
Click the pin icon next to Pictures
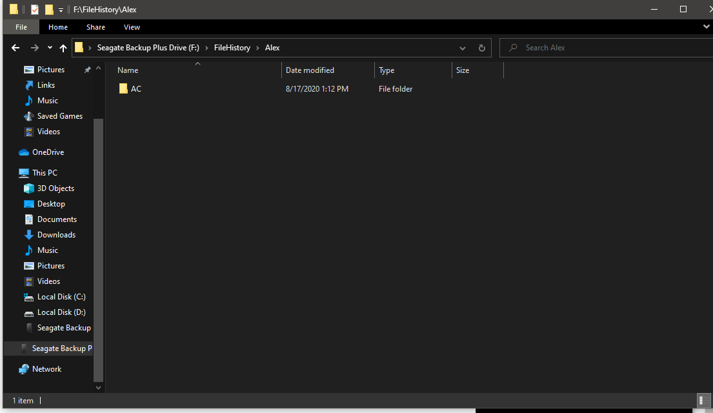point(87,70)
